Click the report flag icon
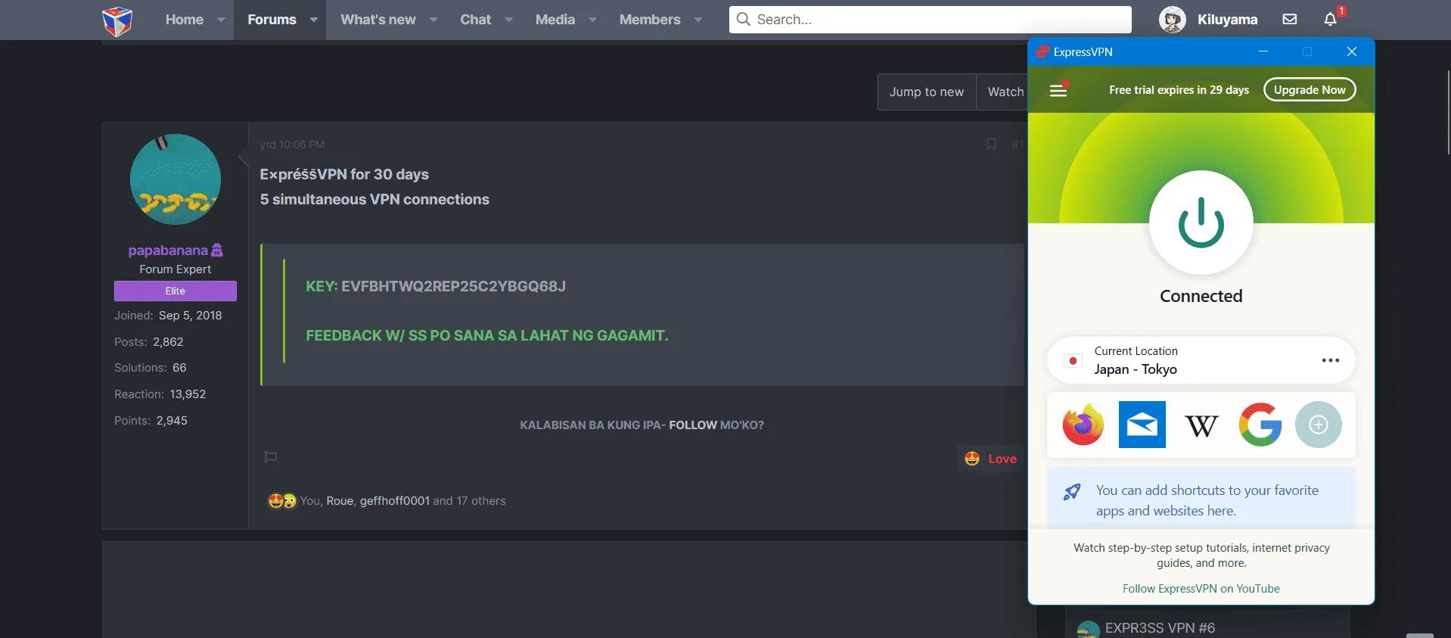The height and width of the screenshot is (638, 1451). point(271,457)
